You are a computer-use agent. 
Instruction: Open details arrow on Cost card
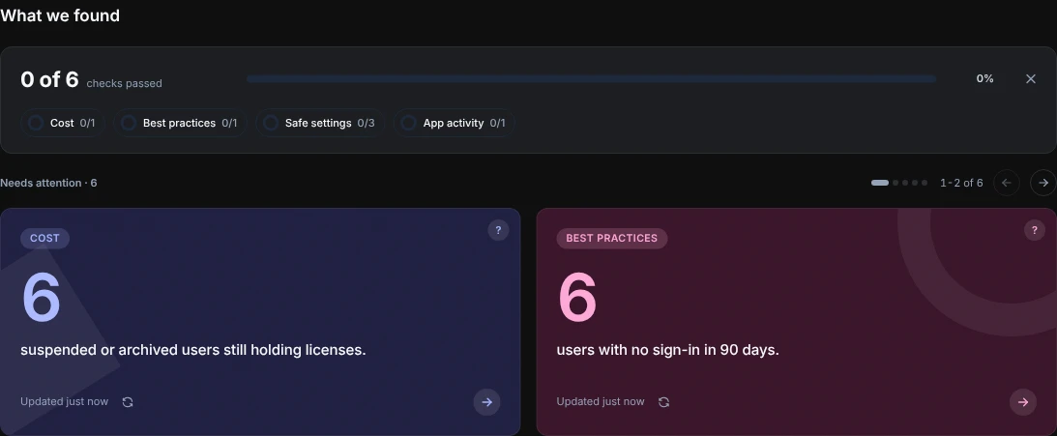pyautogui.click(x=486, y=402)
